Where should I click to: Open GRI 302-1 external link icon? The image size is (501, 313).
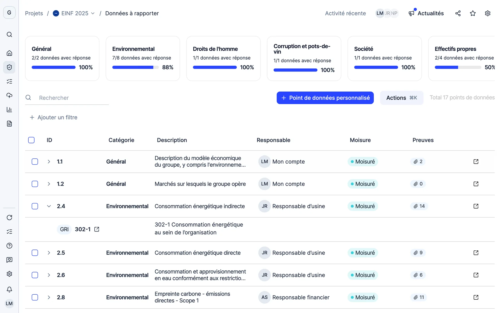point(97,229)
